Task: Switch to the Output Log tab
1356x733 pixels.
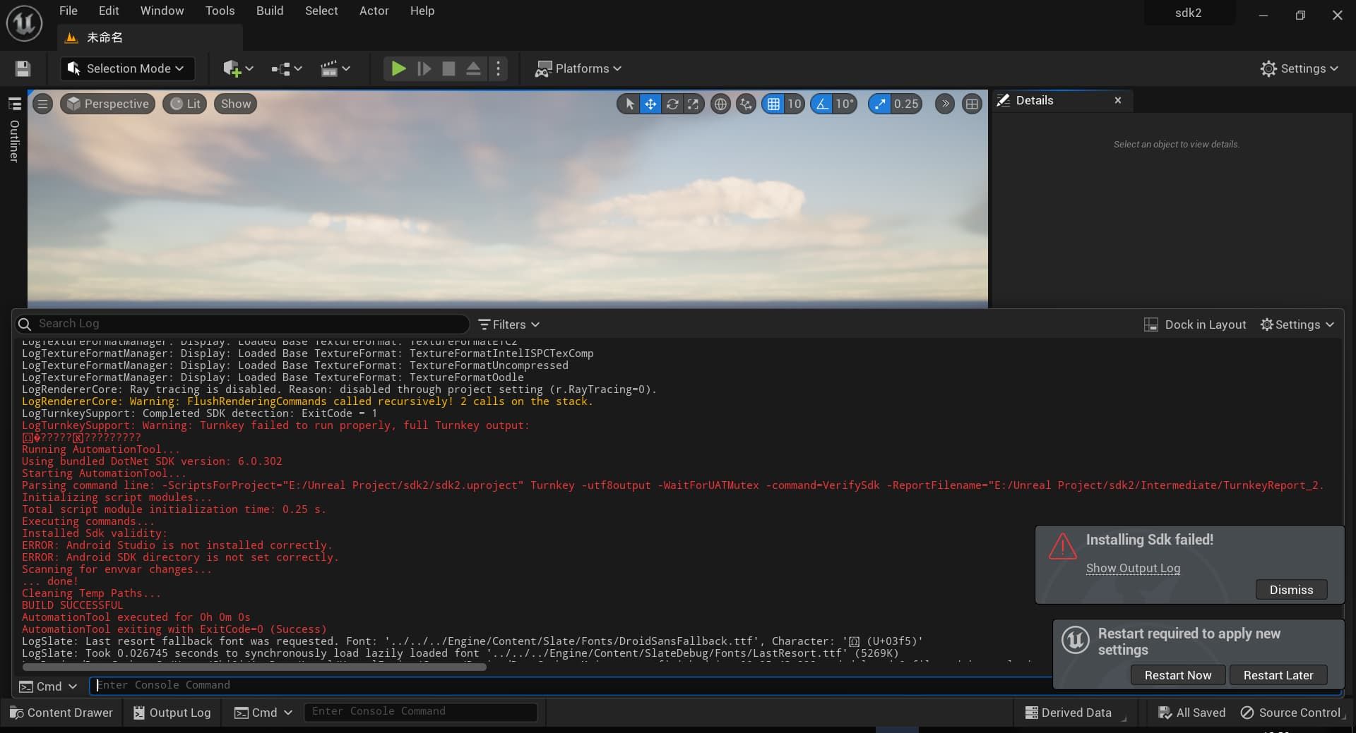Action: click(x=171, y=713)
